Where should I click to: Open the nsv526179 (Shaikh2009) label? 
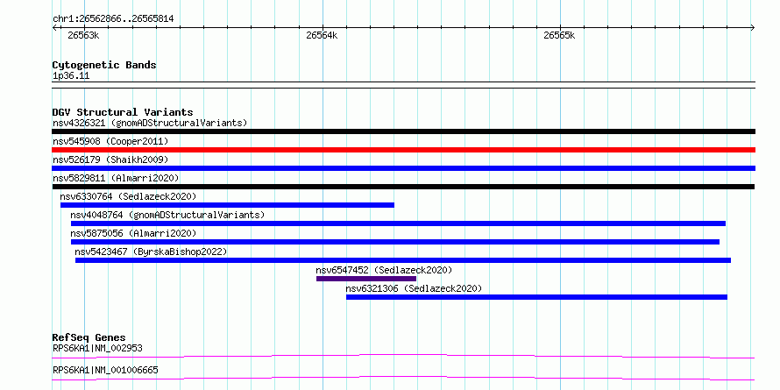(x=110, y=160)
